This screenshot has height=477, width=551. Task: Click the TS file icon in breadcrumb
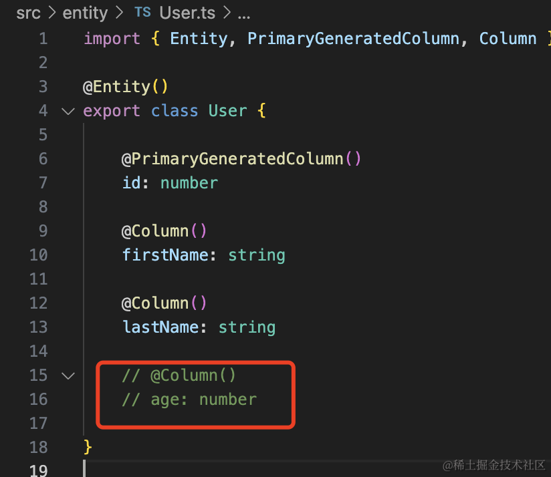(142, 13)
